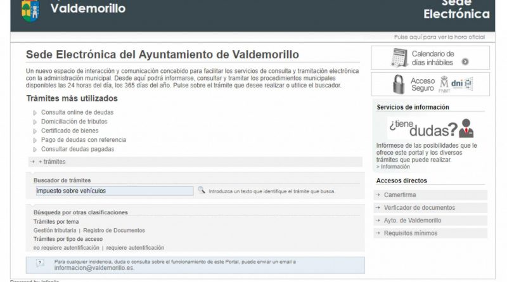Click to view the official time
507x282 pixels.
(x=439, y=37)
